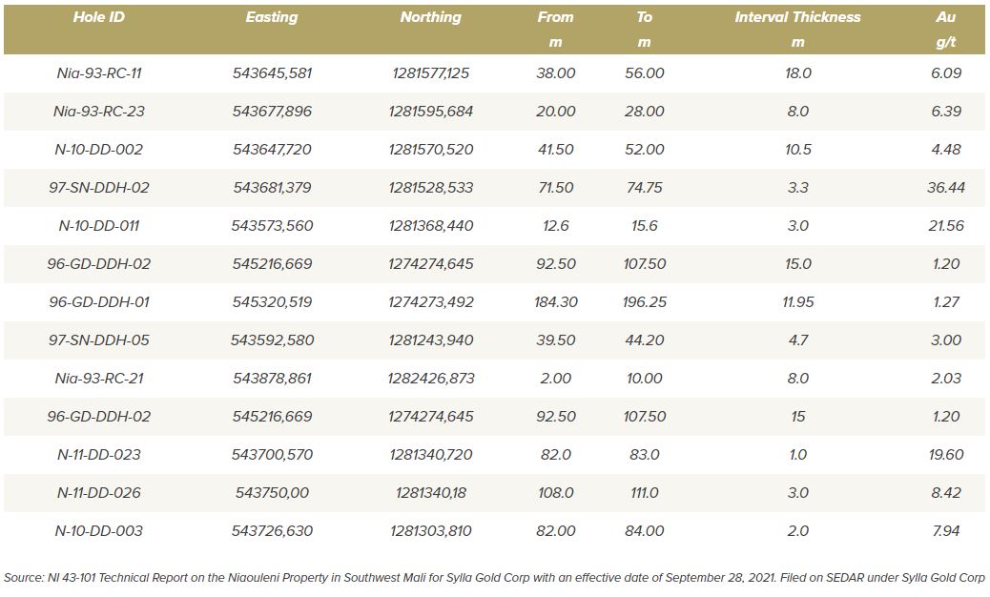Click the To value 196.25
Viewport: 990px width, 597px height.
coord(644,302)
